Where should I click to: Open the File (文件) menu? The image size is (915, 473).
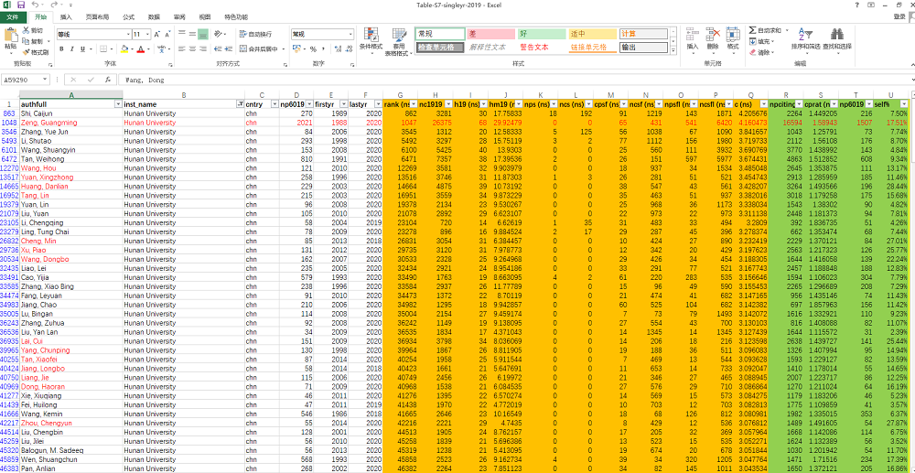click(x=13, y=16)
